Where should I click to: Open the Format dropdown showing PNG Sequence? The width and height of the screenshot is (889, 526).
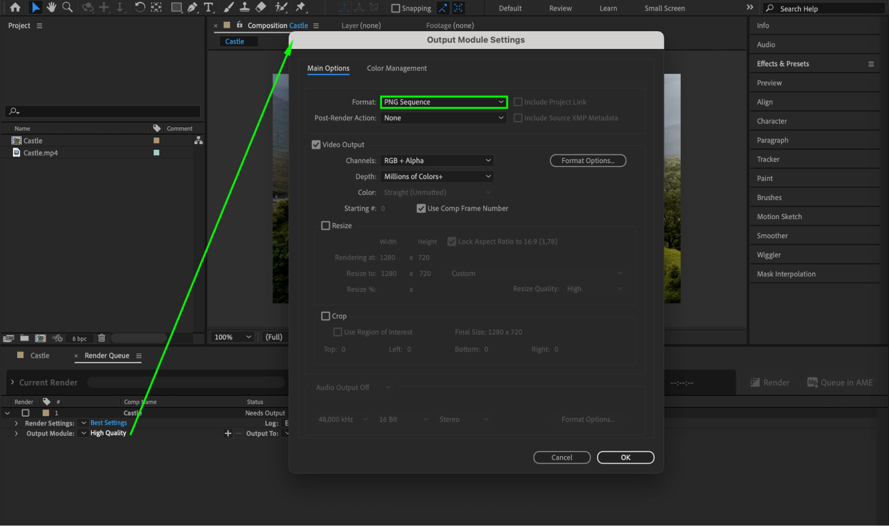click(443, 102)
